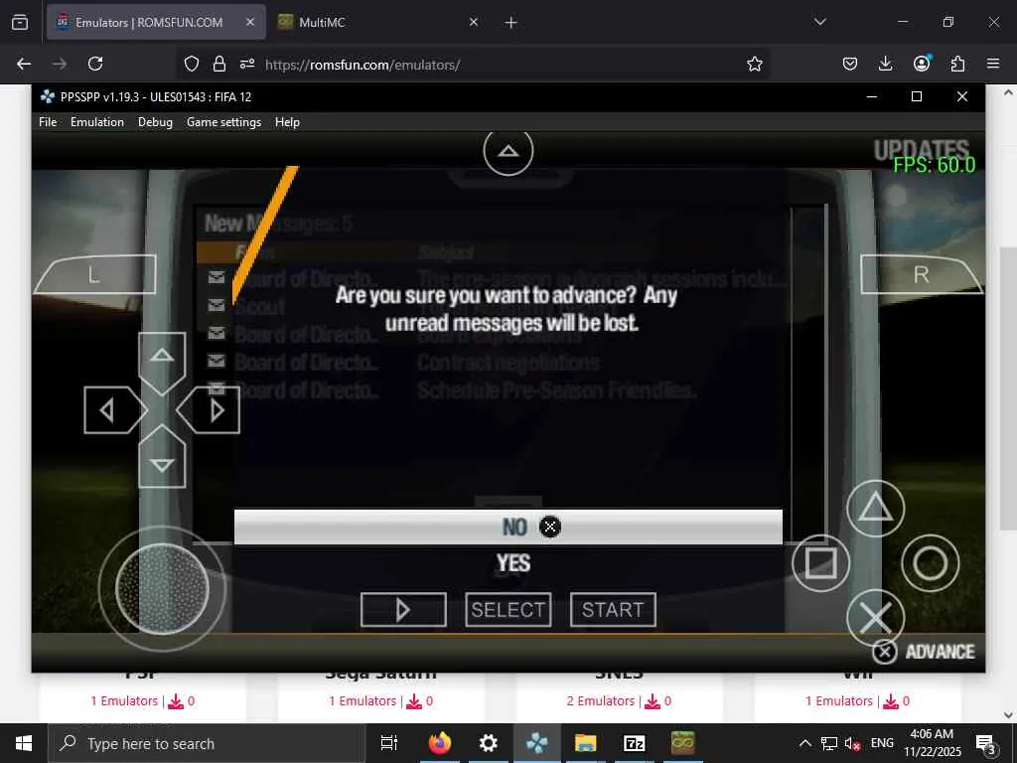The image size is (1017, 763).
Task: Tap the on-screen Square button
Action: click(820, 562)
